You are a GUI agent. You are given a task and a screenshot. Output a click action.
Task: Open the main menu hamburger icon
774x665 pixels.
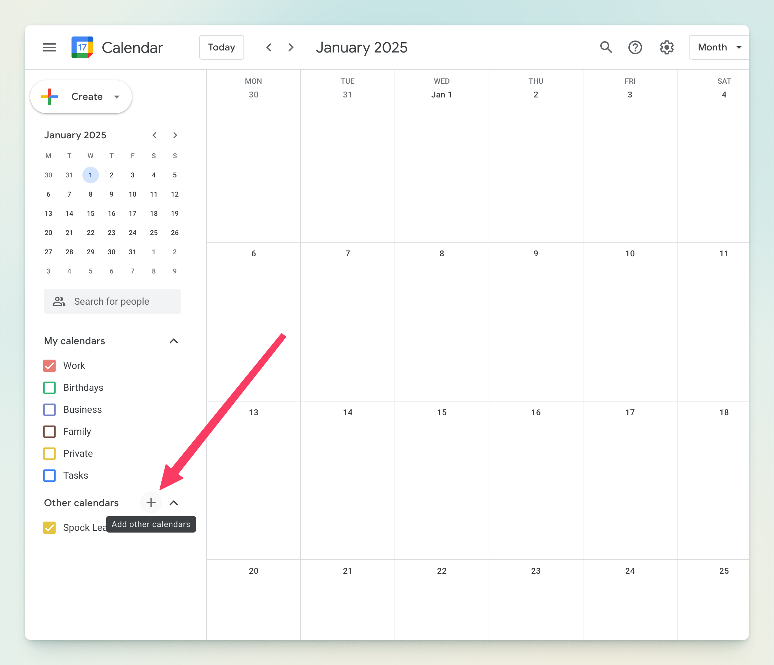click(49, 47)
